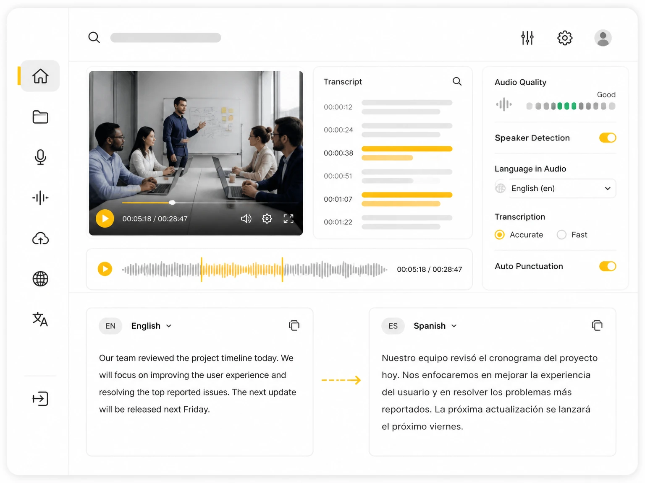645x483 pixels.
Task: Open the Spanish target language dropdown
Action: pyautogui.click(x=435, y=326)
